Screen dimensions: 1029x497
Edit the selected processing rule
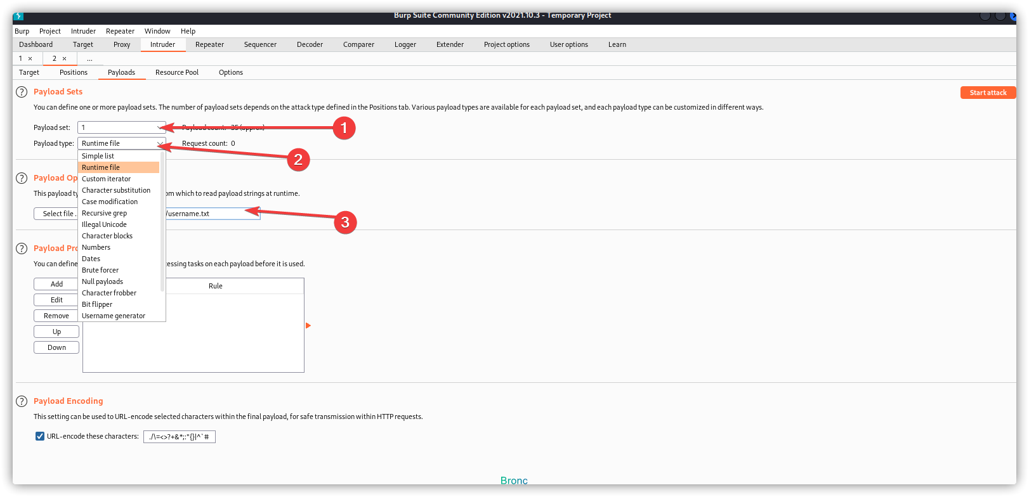pyautogui.click(x=56, y=300)
